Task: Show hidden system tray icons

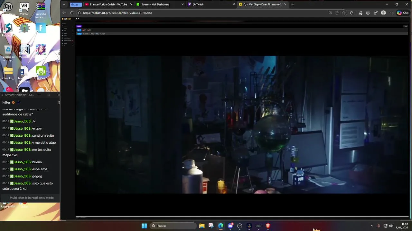Action: (x=372, y=226)
